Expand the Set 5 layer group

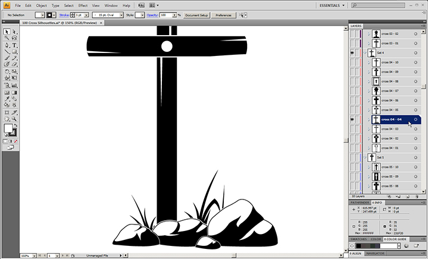coord(365,158)
